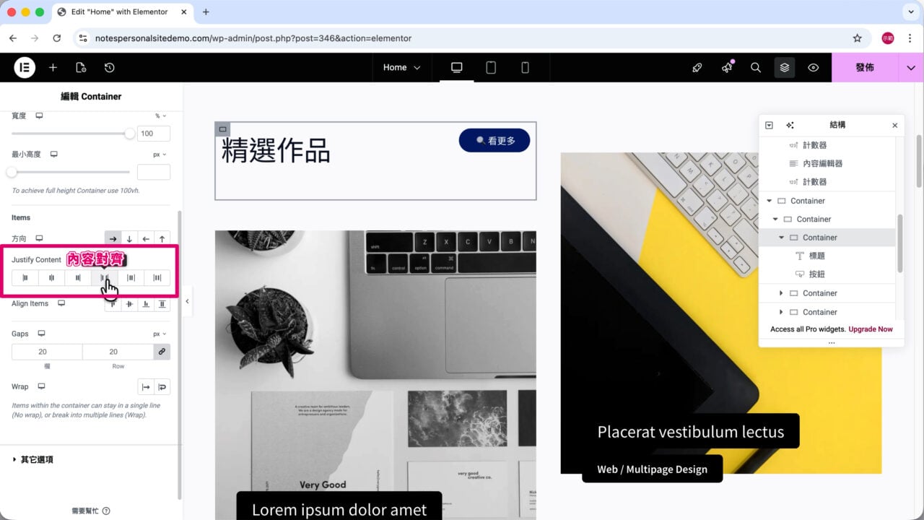Viewport: 924px width, 520px height.
Task: Click the 發佈 publish button
Action: tap(865, 67)
